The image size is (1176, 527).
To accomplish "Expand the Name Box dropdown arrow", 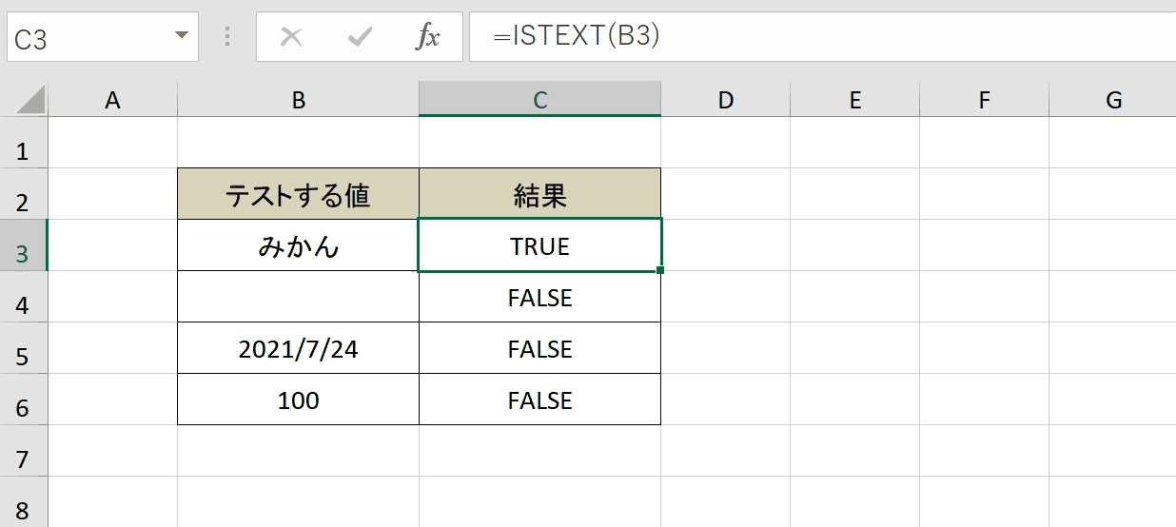I will pyautogui.click(x=181, y=36).
